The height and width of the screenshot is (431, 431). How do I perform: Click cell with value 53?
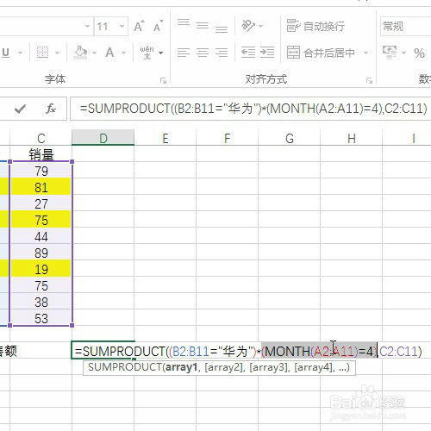click(41, 318)
